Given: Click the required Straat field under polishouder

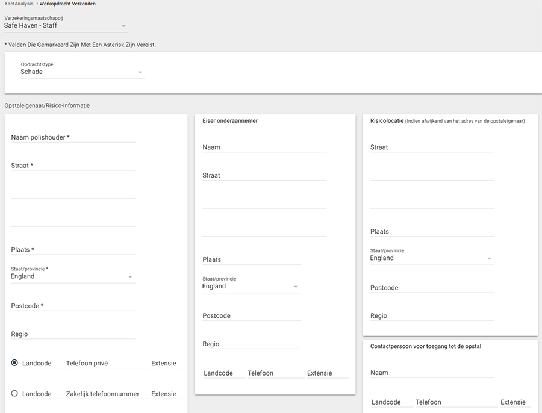Looking at the screenshot, I should tap(73, 165).
